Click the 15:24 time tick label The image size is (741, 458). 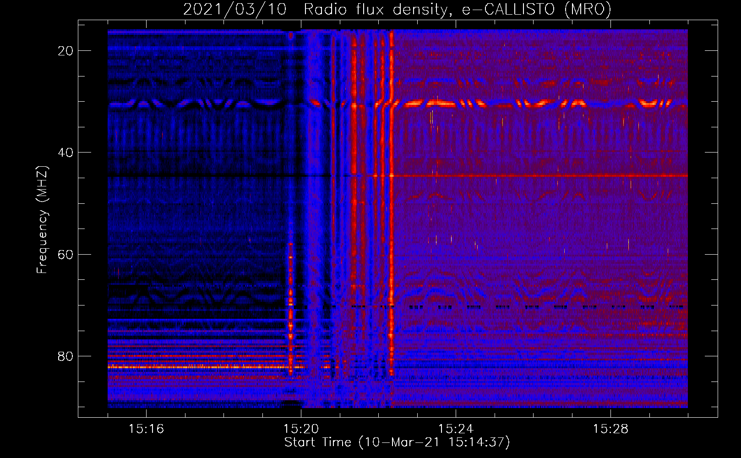click(x=456, y=429)
